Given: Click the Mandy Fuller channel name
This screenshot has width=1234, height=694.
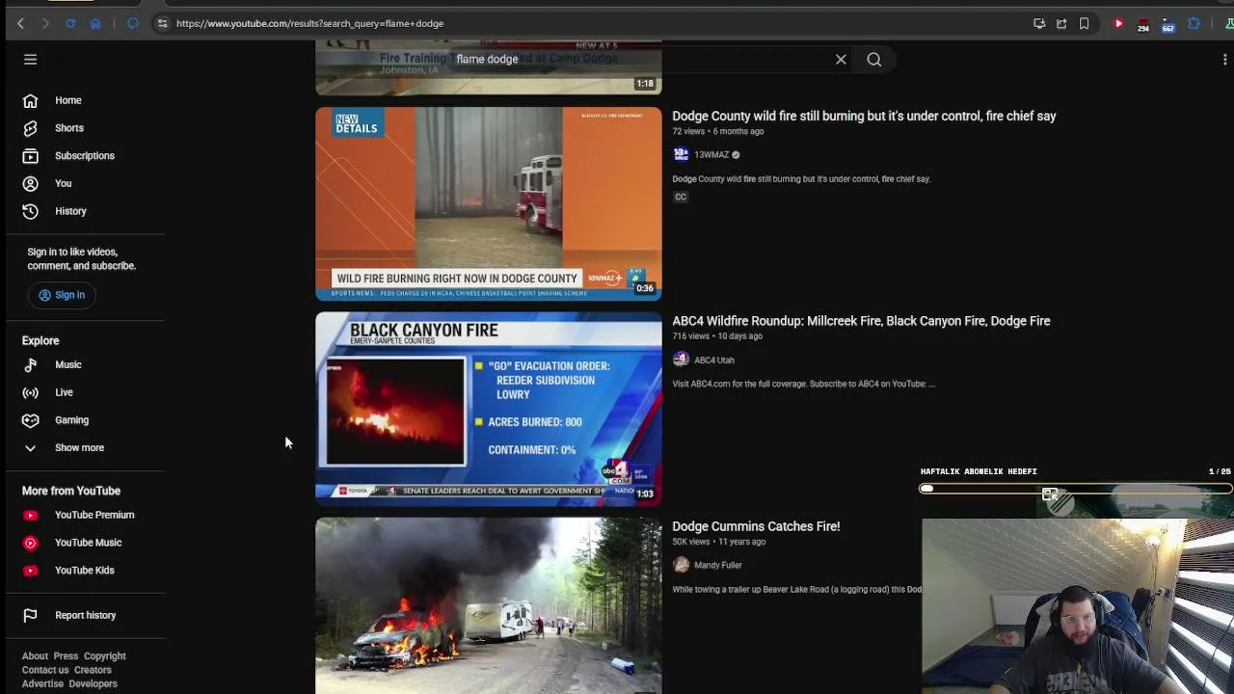Looking at the screenshot, I should tap(718, 566).
